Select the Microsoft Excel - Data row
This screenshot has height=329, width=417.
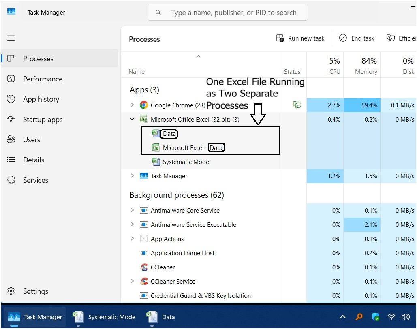click(269, 147)
